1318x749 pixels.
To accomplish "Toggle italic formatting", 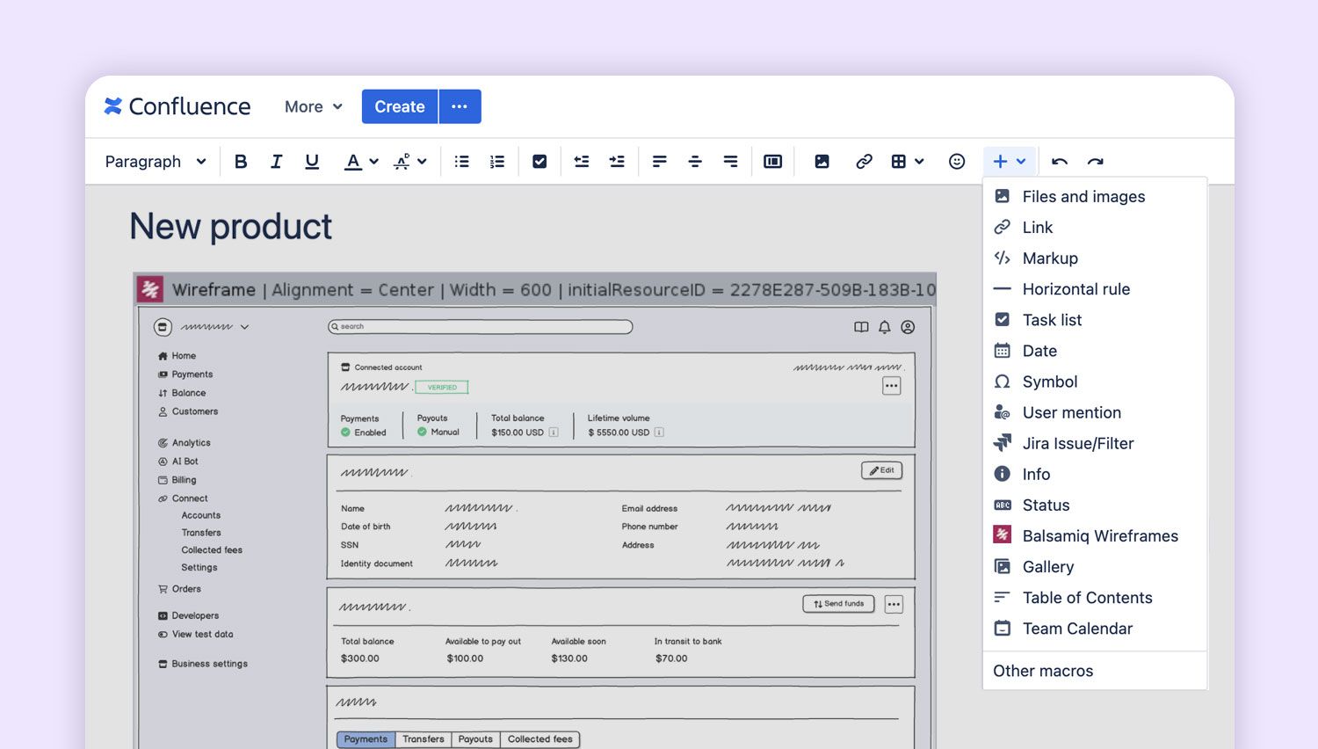I will 276,161.
